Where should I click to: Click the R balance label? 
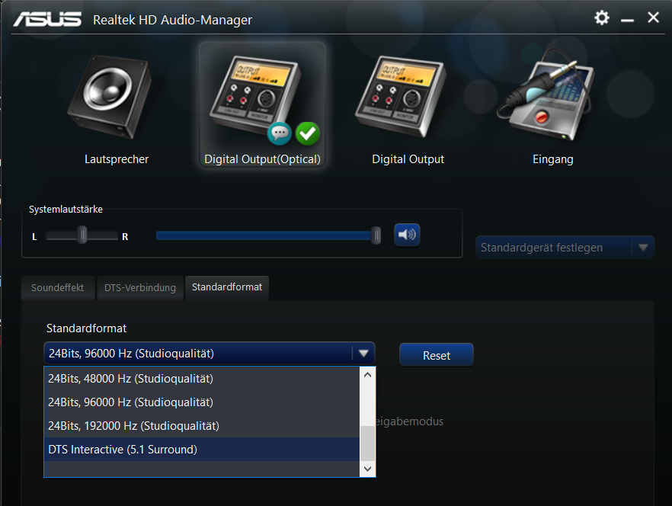point(125,237)
